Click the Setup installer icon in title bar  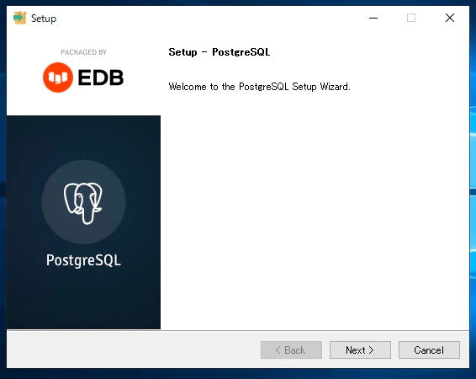[x=20, y=18]
